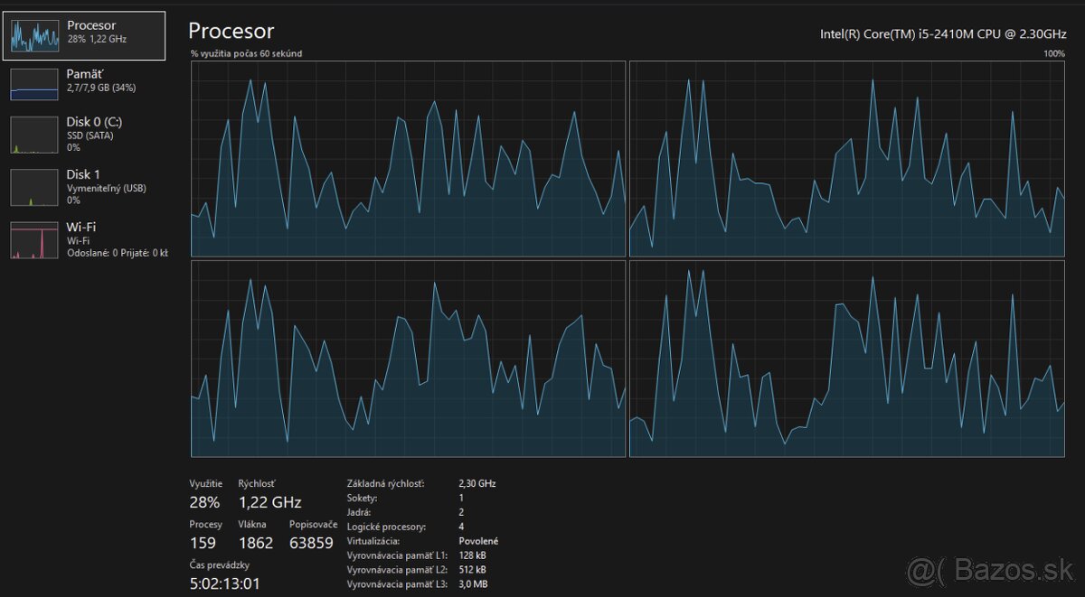Click the Využitie 28% value

(204, 502)
